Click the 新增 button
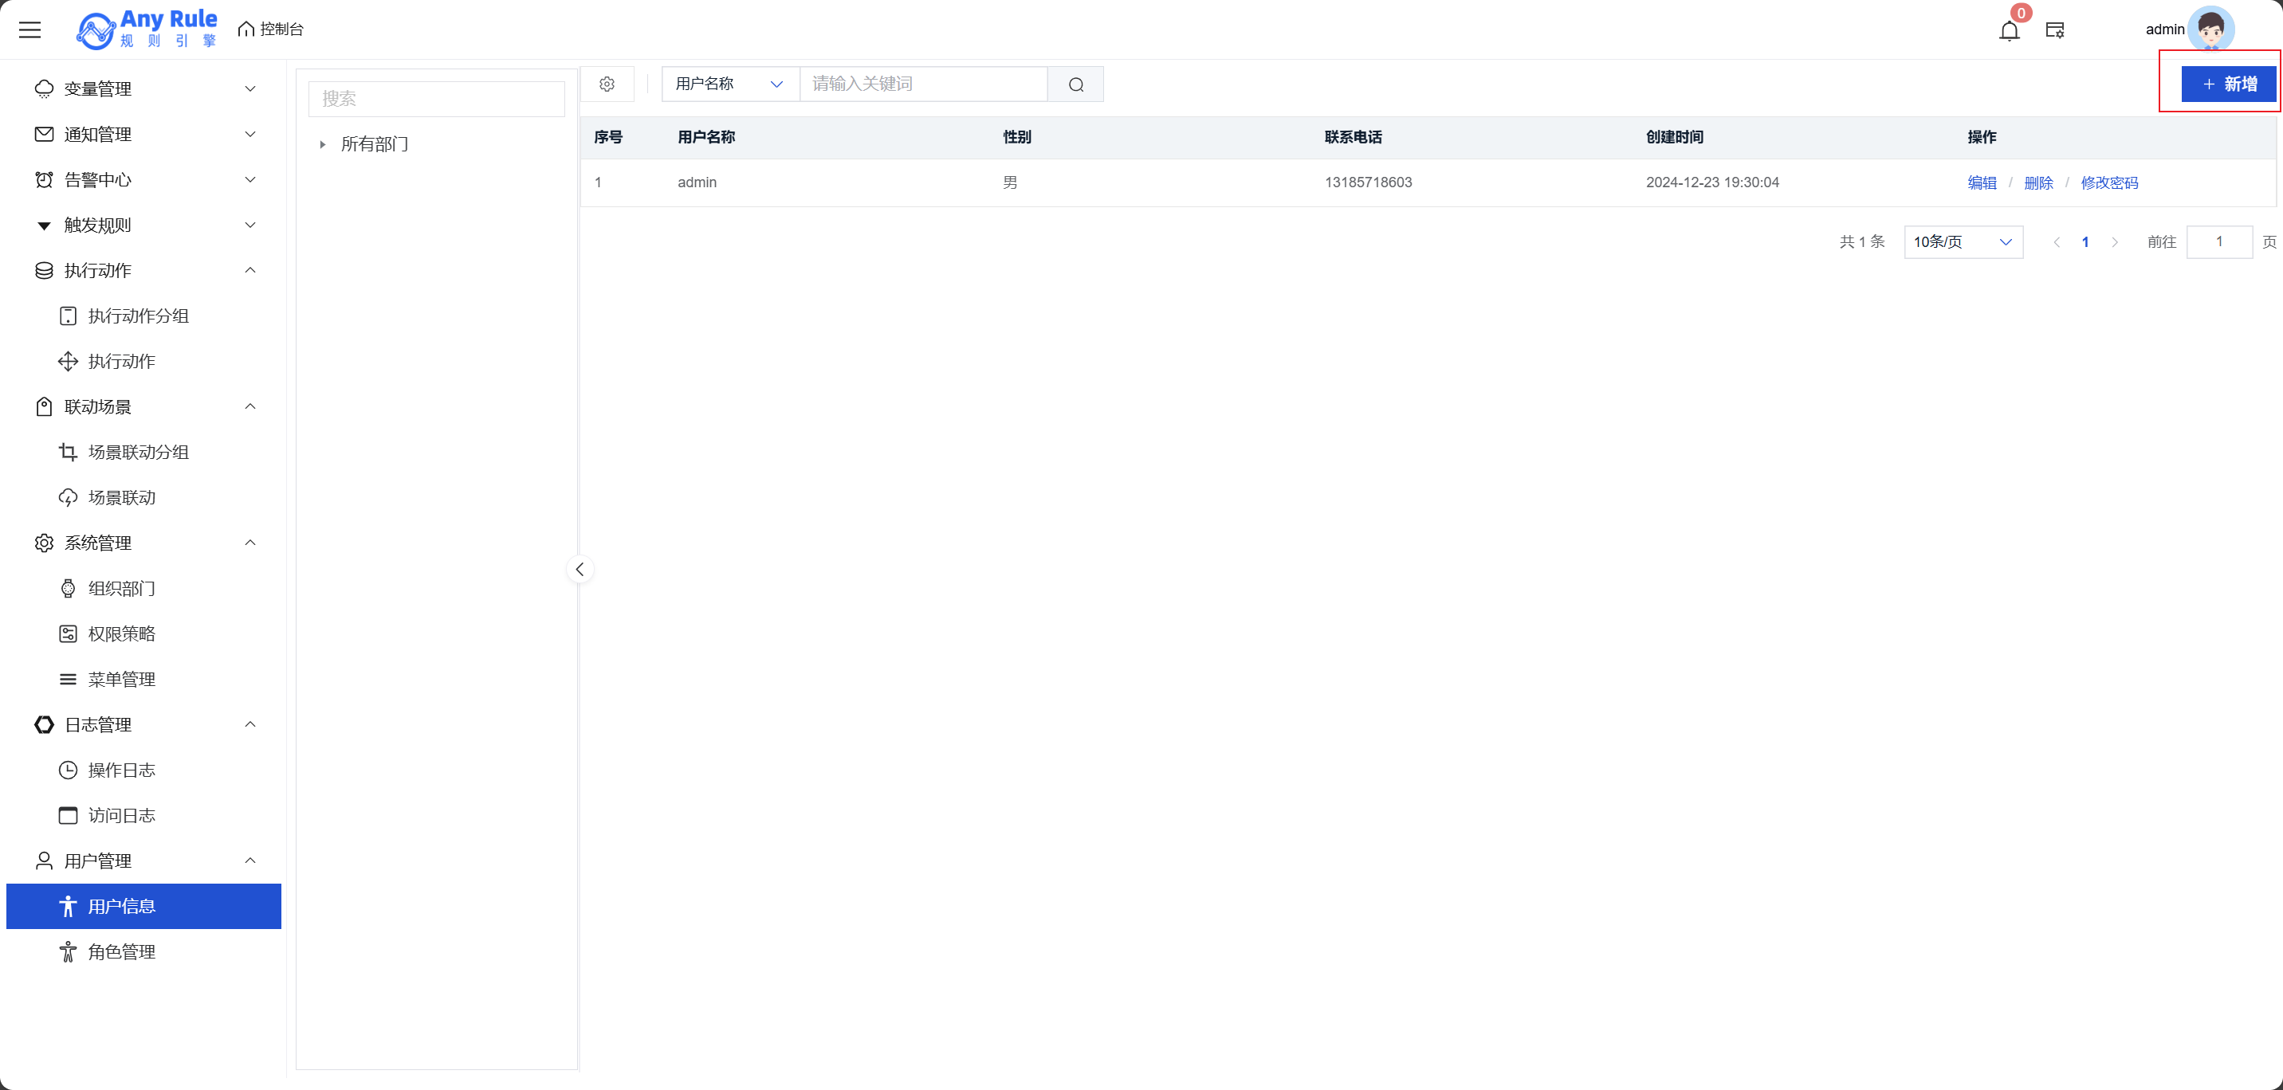Viewport: 2283px width, 1090px height. click(x=2228, y=84)
